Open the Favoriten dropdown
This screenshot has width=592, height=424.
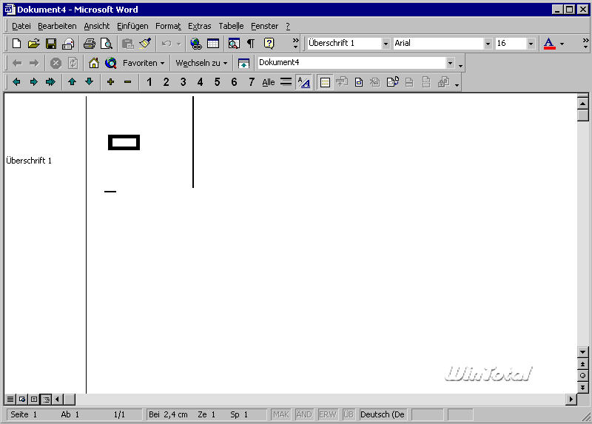click(x=144, y=63)
